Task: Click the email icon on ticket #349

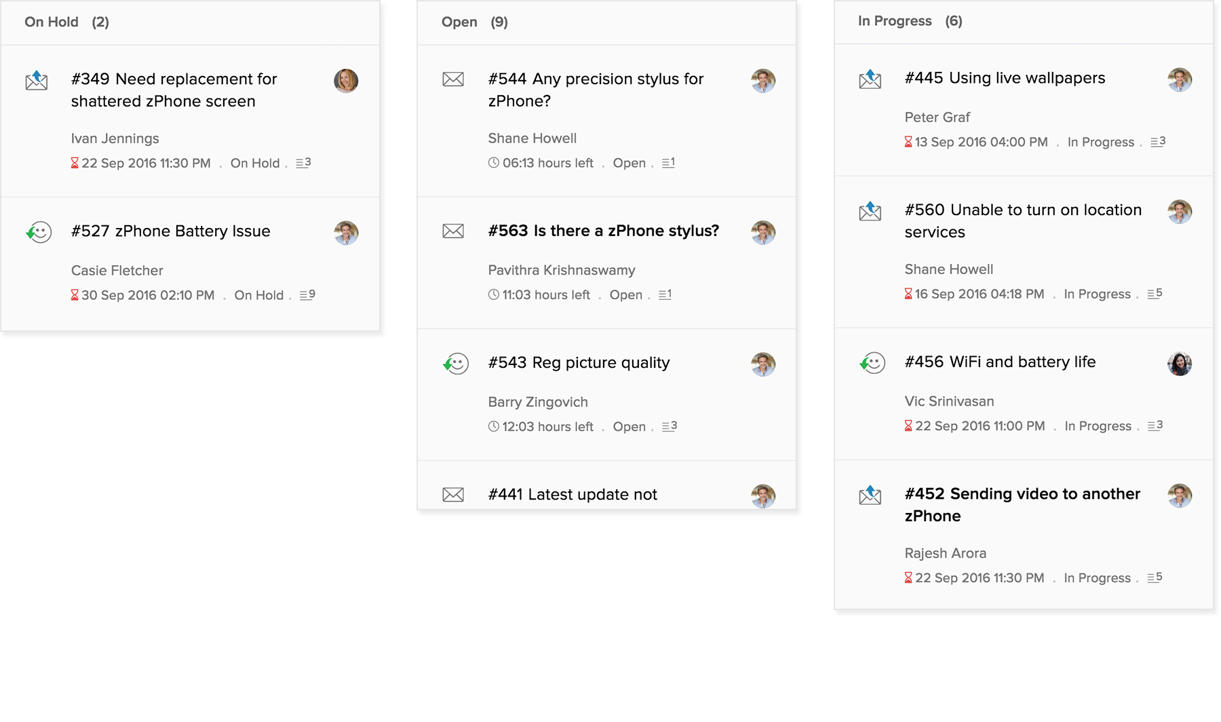Action: (37, 81)
